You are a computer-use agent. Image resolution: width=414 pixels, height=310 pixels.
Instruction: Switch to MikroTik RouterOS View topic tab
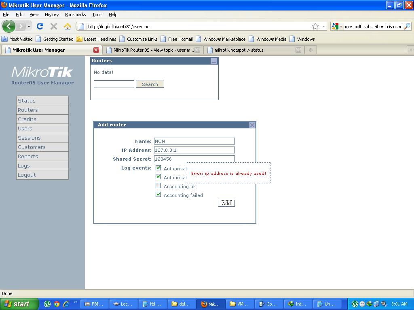click(152, 50)
